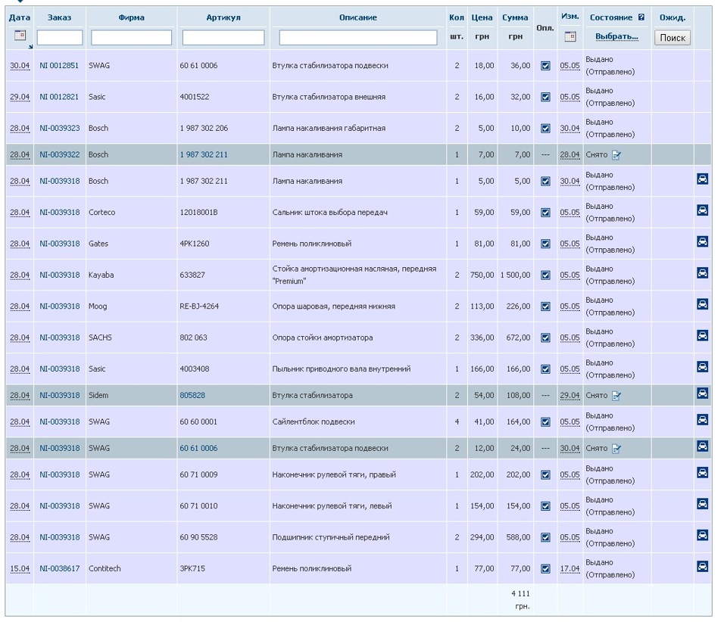Sort by the Описание column header

click(x=357, y=17)
